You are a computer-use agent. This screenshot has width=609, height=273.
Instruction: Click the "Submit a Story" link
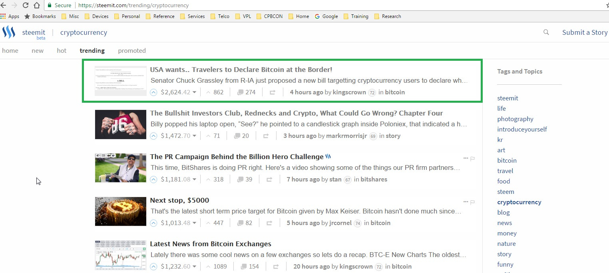tap(585, 32)
